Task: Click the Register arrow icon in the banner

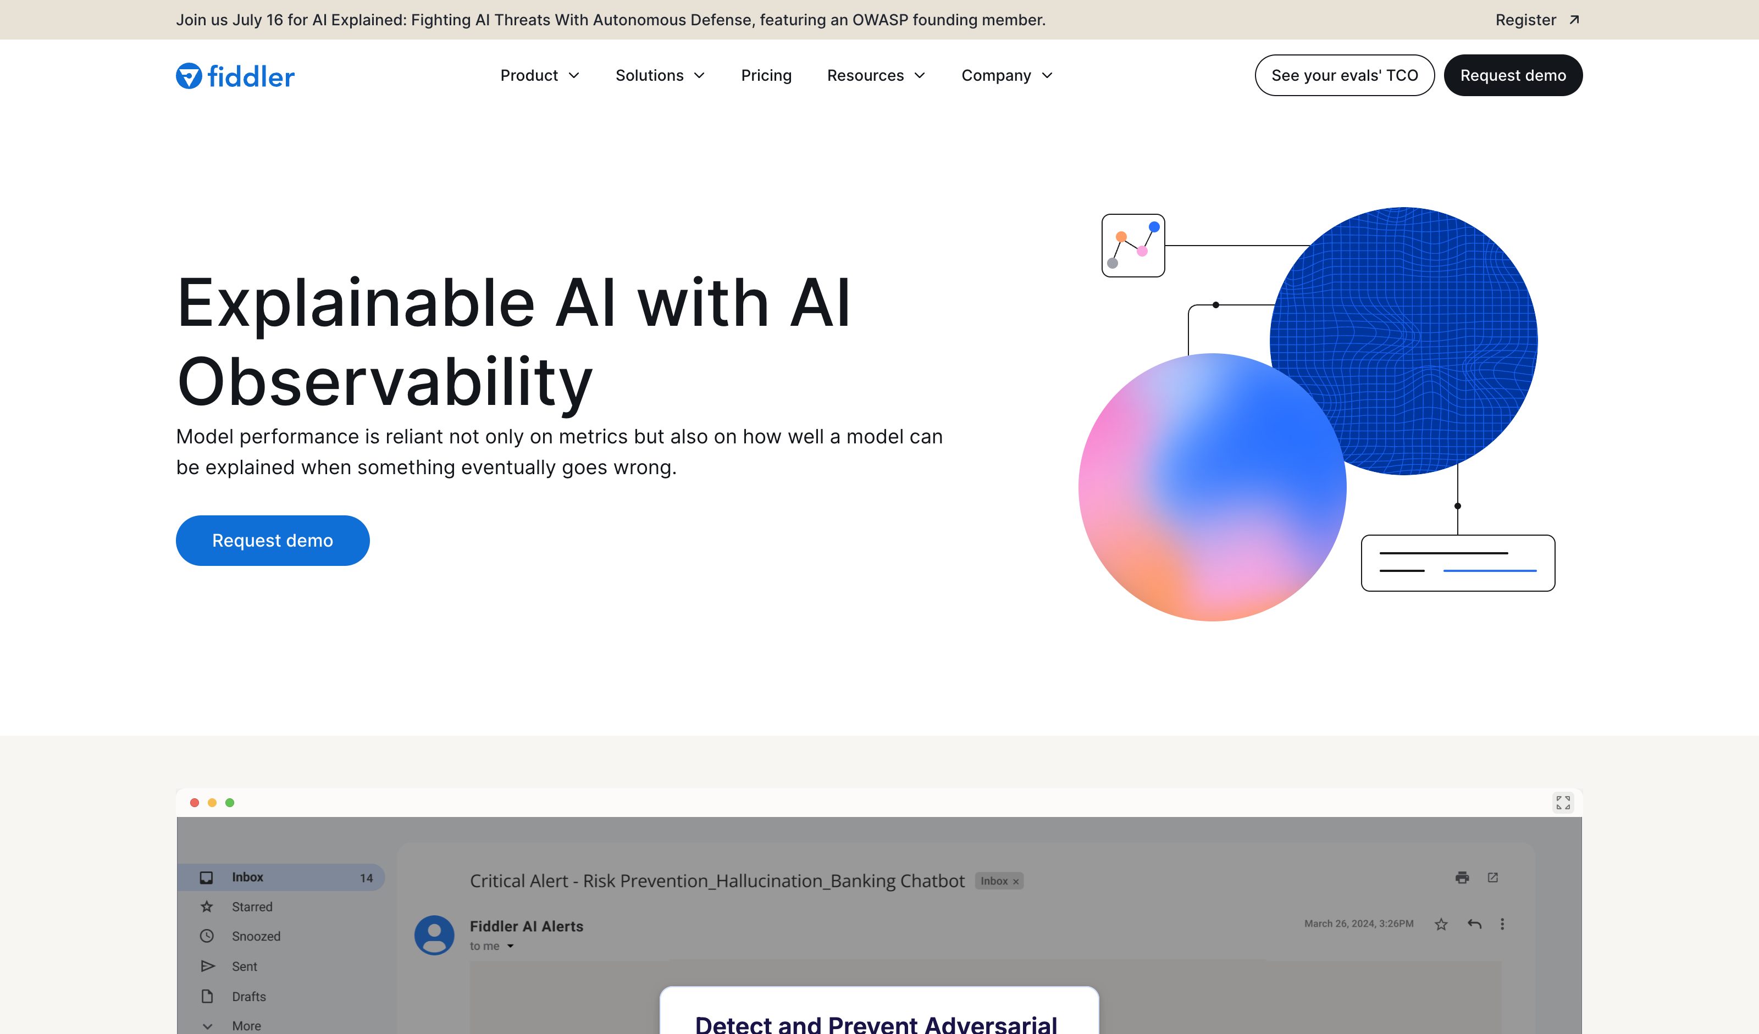Action: [1574, 20]
